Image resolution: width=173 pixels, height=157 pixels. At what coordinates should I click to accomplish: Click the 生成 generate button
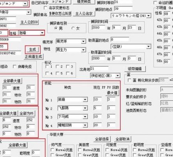[33, 49]
